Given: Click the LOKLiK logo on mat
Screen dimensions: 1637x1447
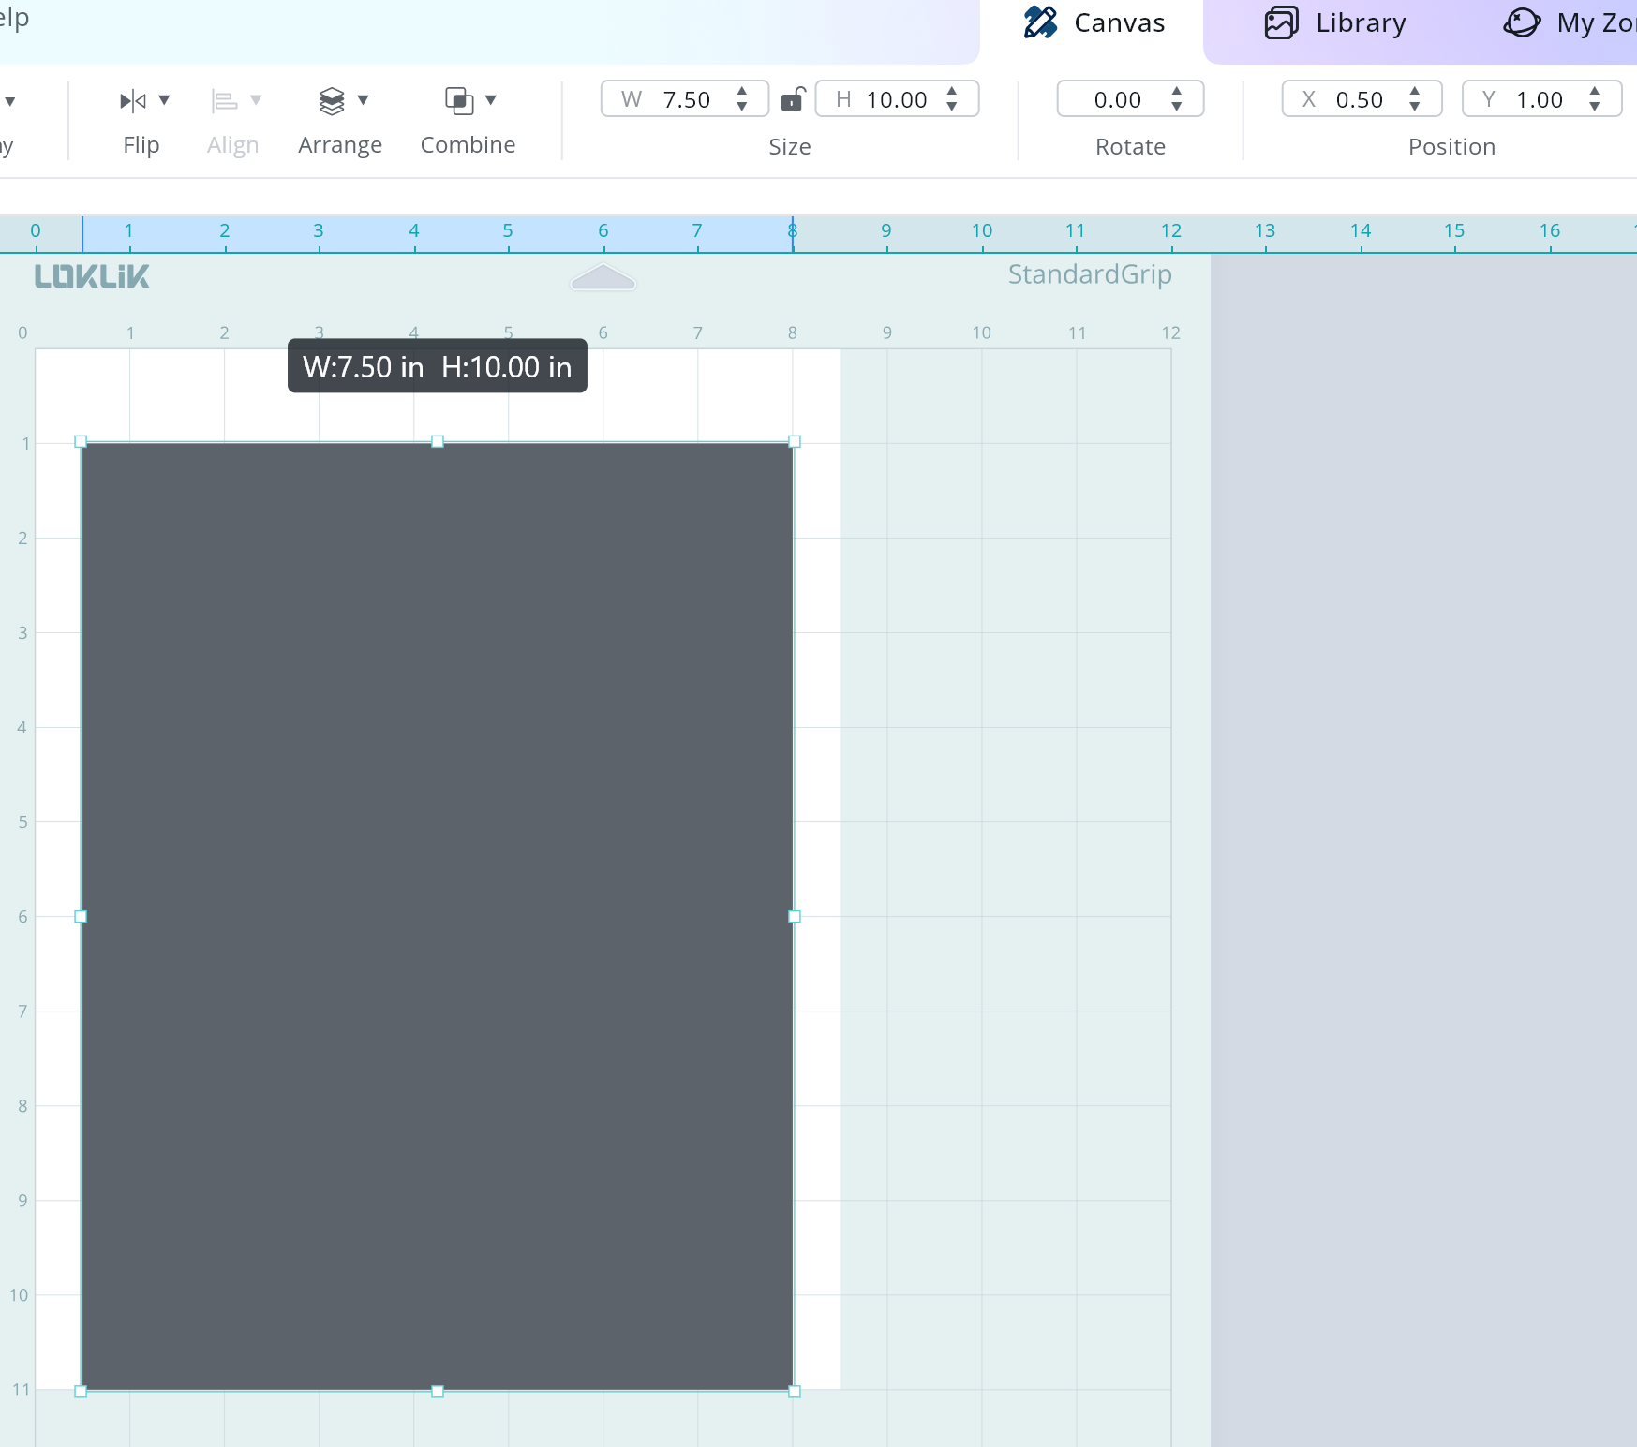Looking at the screenshot, I should click(92, 276).
